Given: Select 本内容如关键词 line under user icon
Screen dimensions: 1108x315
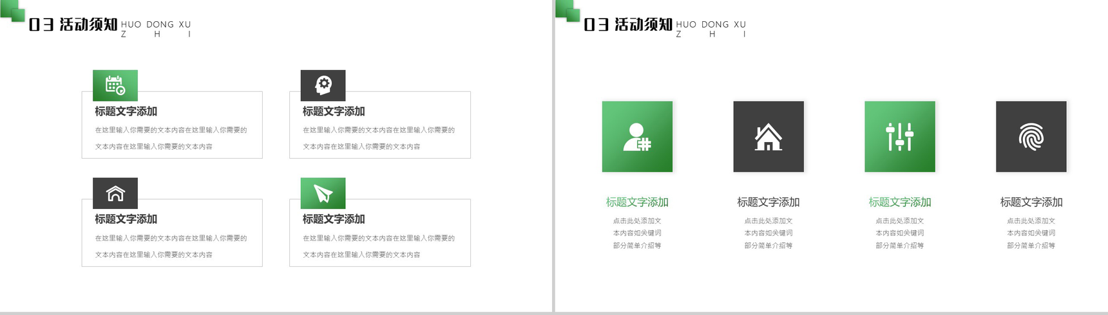Looking at the screenshot, I should (637, 233).
